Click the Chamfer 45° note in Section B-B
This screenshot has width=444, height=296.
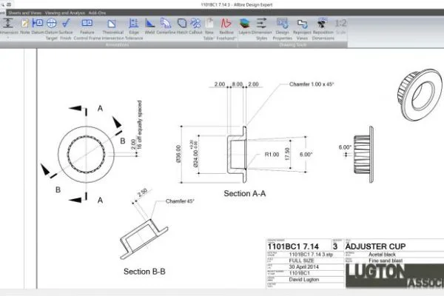click(x=180, y=201)
